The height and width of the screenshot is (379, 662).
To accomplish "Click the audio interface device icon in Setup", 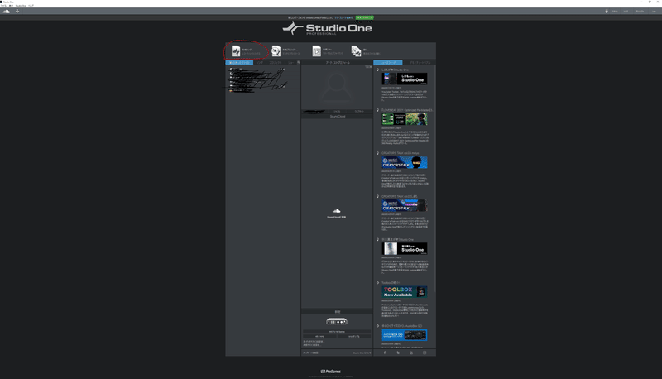I will pos(337,321).
